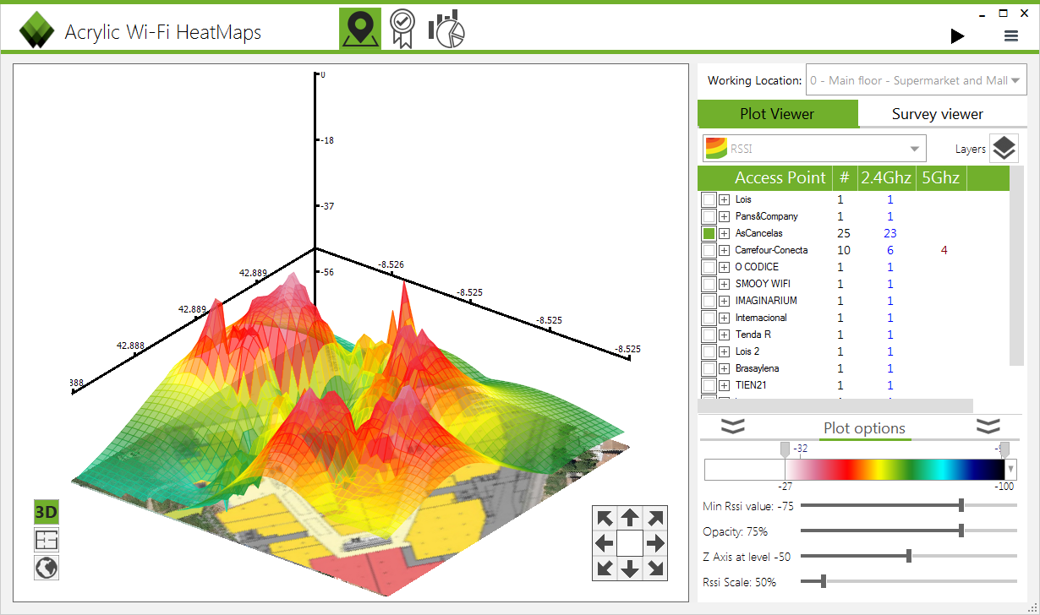The width and height of the screenshot is (1040, 615).
Task: Collapse Plot options using right double chevron
Action: 988,427
